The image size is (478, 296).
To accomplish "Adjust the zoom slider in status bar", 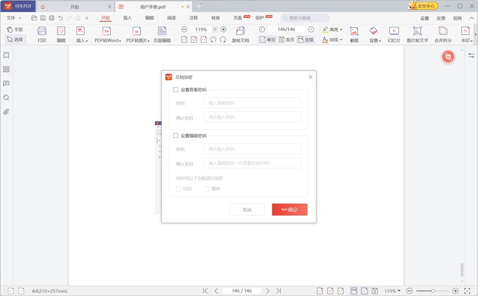I will (433, 291).
